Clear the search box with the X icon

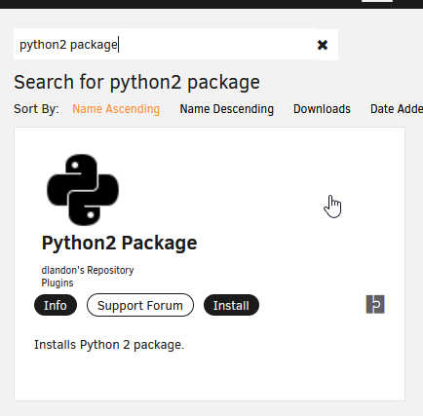tap(323, 45)
